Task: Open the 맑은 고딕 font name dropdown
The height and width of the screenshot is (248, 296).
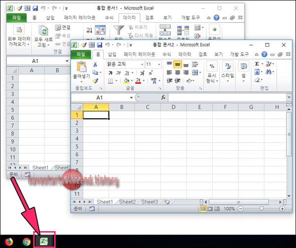Action: pos(143,65)
